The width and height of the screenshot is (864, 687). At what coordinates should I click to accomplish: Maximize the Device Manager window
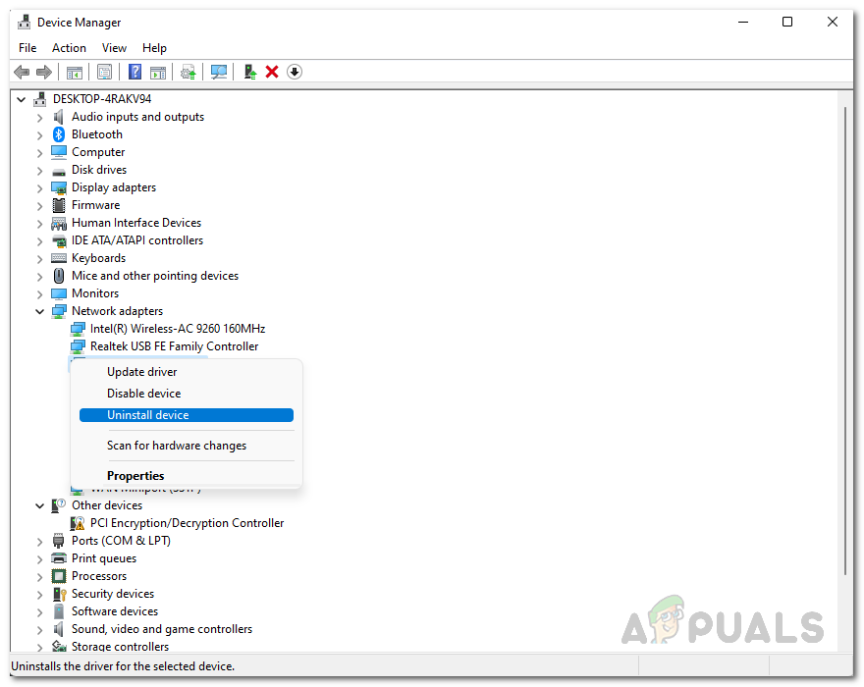(787, 22)
